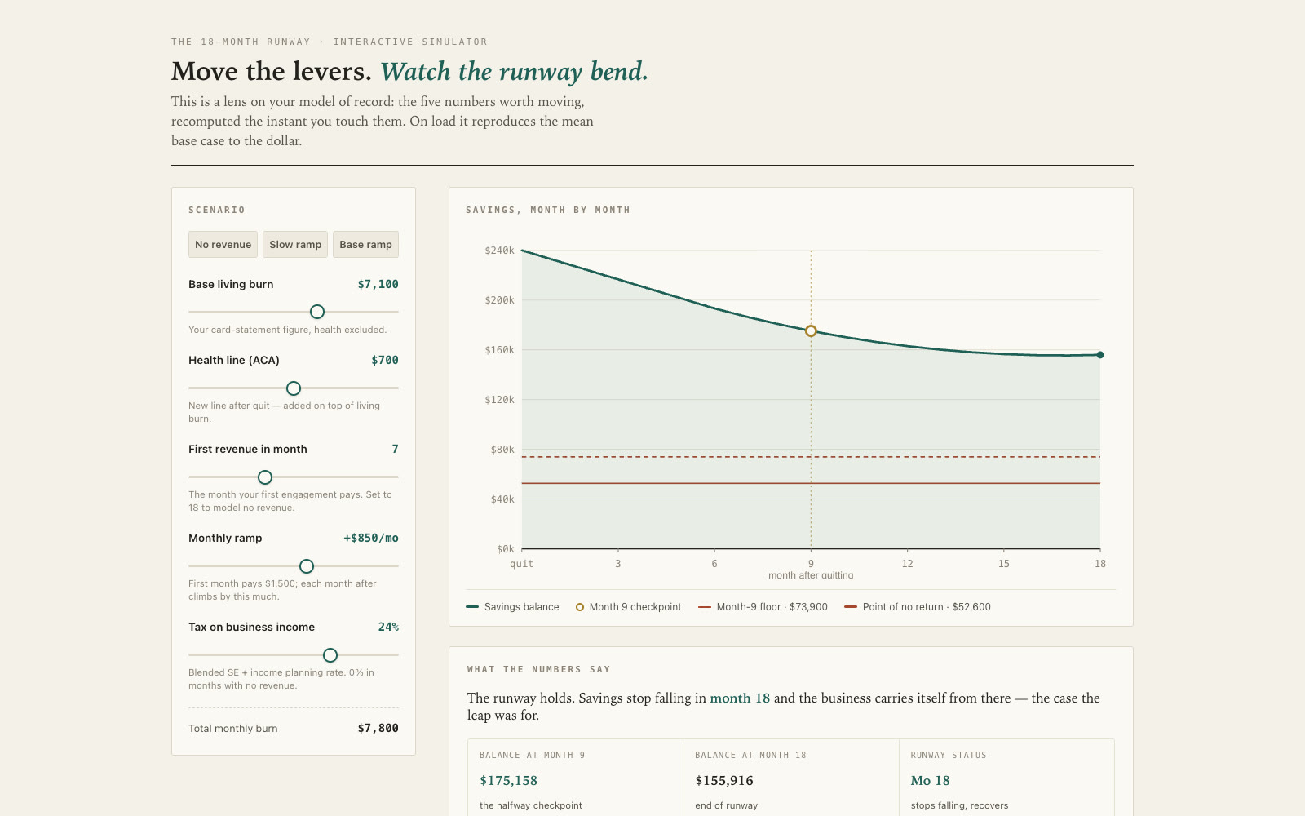The image size is (1305, 816).
Task: Click the month 18 endpoint dot on the savings line
Action: [1100, 355]
